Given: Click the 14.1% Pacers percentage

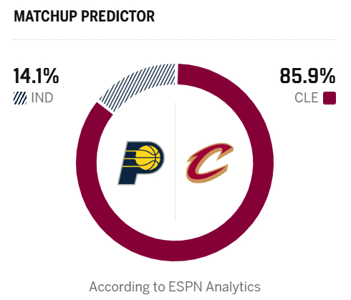Looking at the screenshot, I should 36,76.
